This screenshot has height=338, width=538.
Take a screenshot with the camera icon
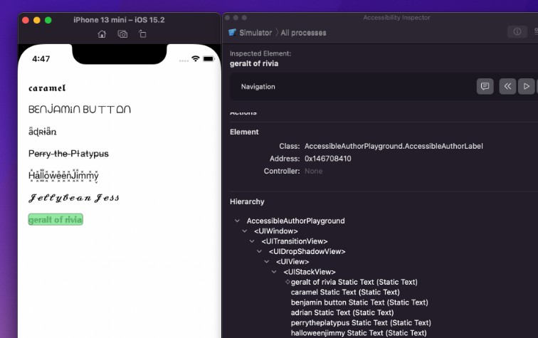click(x=122, y=33)
